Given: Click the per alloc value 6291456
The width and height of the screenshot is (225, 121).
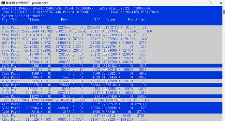Looking at the screenshot, I should point(142,104).
